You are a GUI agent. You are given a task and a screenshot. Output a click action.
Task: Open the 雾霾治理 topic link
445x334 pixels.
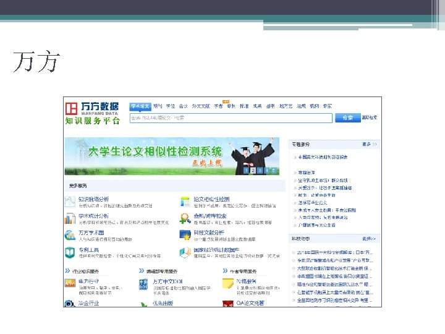coord(307,173)
